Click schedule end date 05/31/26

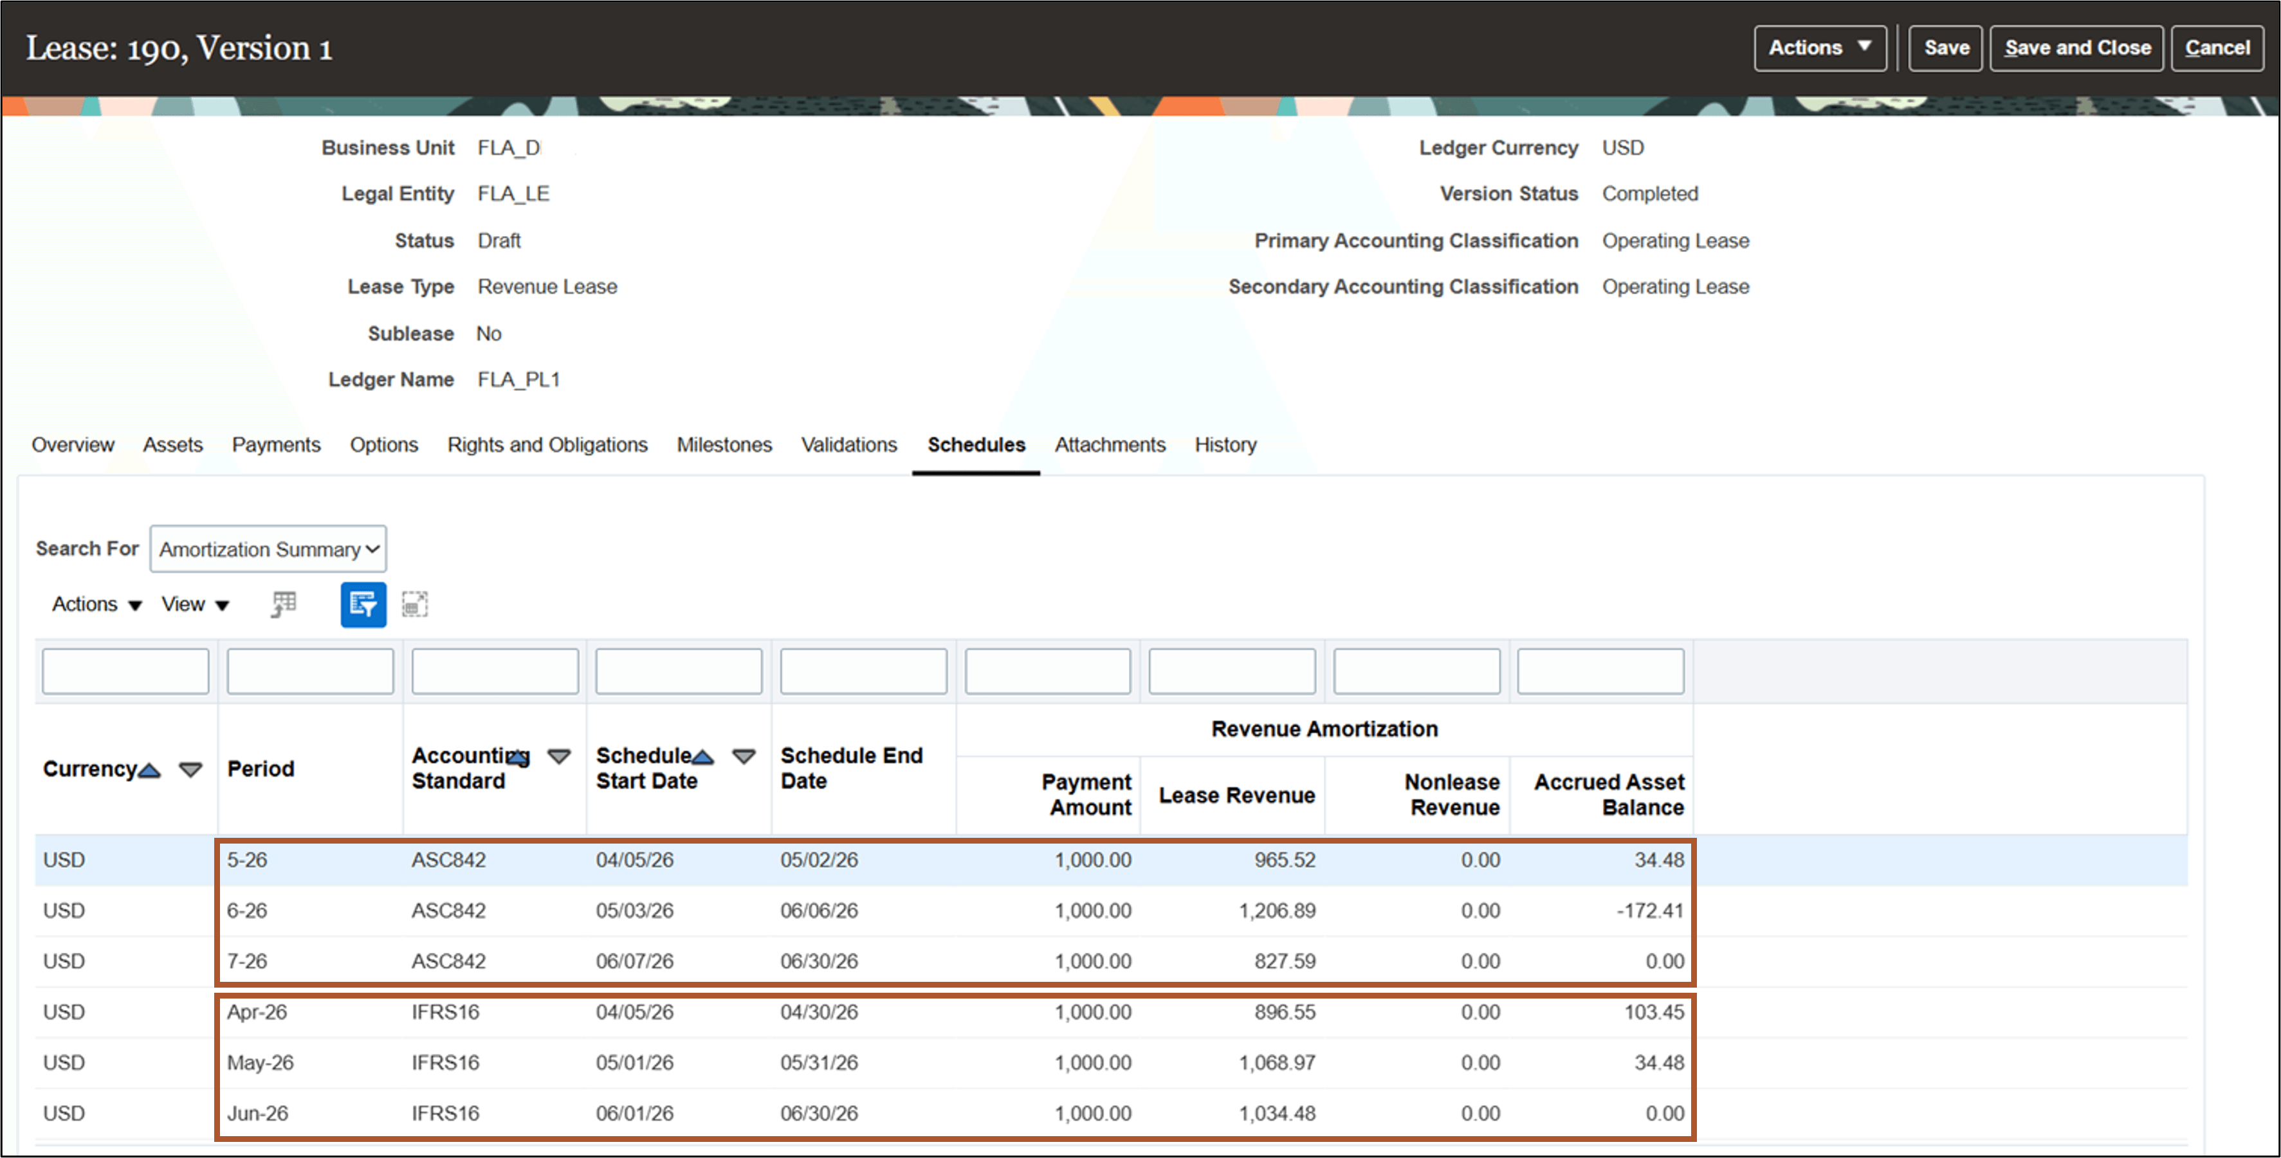click(x=818, y=1063)
